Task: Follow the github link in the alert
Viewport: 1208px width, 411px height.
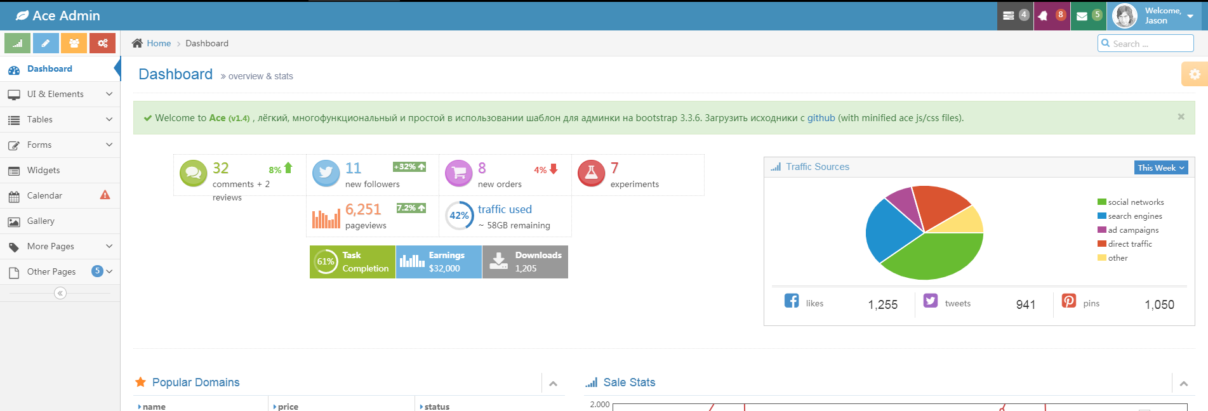Action: tap(821, 118)
